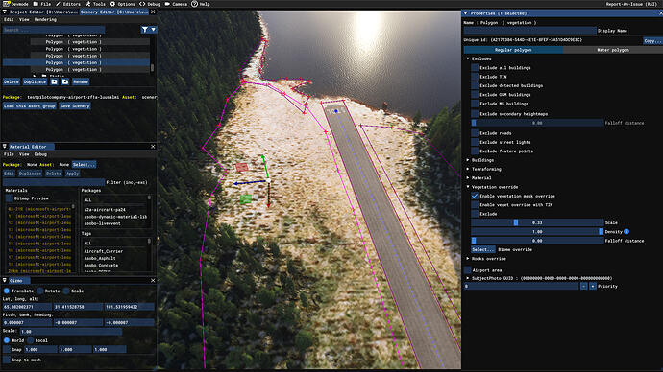
Task: Toggle Exclude all buildings checkbox
Action: [475, 68]
